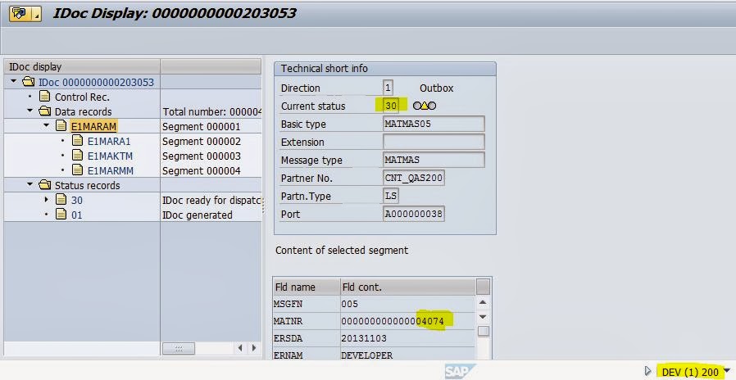736x380 pixels.
Task: Click the ERNAM value DEVELOPER
Action: pyautogui.click(x=367, y=355)
